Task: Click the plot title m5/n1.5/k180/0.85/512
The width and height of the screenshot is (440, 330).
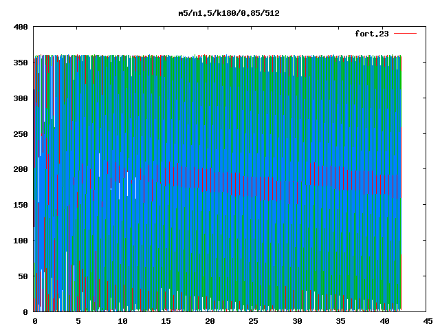Action: 229,13
